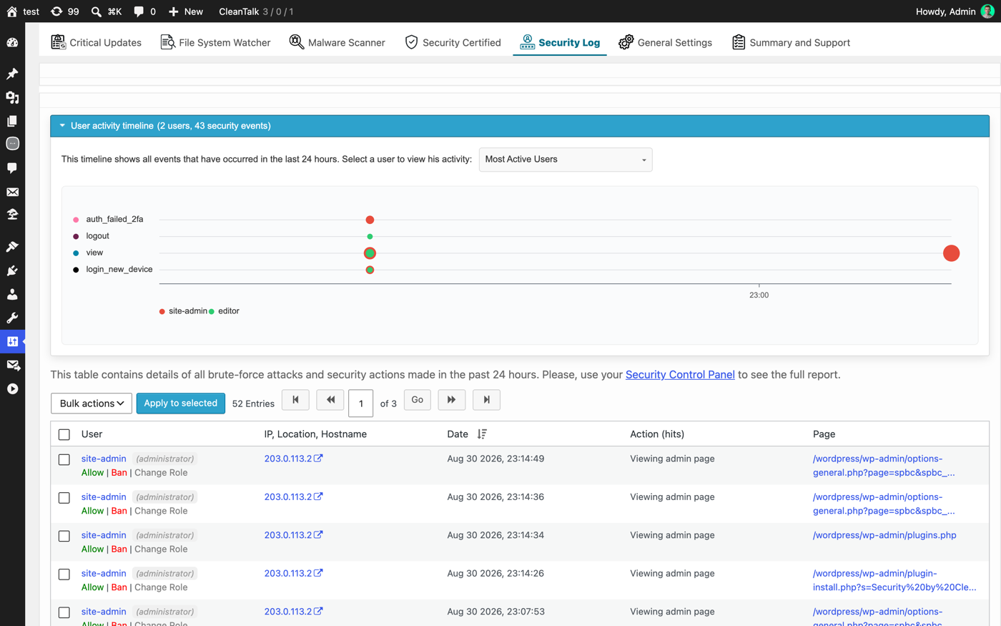Tick the select-all checkbox in table header
This screenshot has width=1001, height=626.
click(x=64, y=434)
